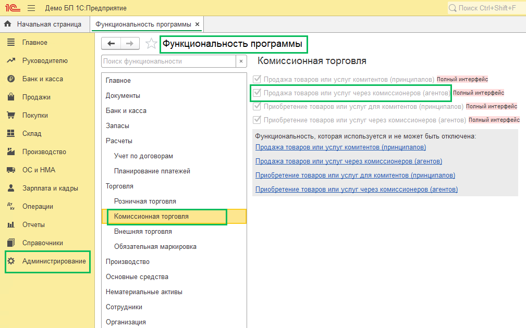Select Организация in functionality list

174,322
